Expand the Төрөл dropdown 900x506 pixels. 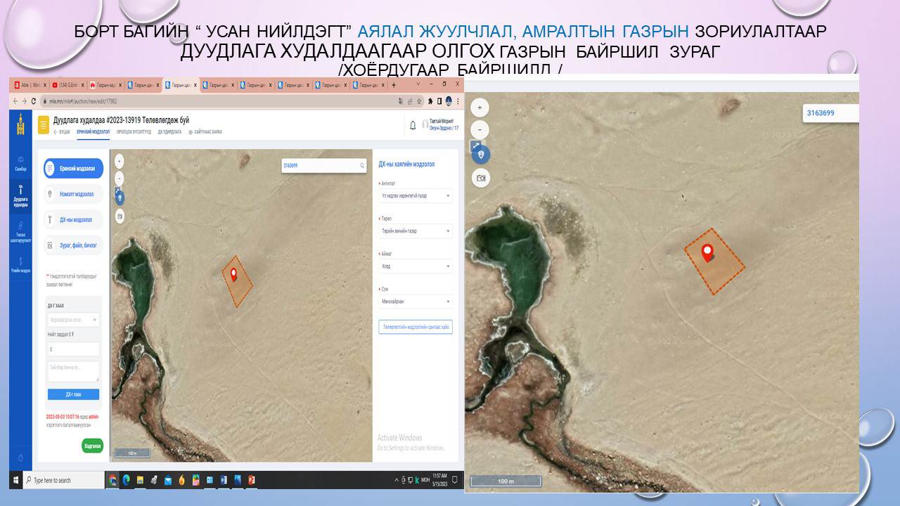(x=416, y=231)
